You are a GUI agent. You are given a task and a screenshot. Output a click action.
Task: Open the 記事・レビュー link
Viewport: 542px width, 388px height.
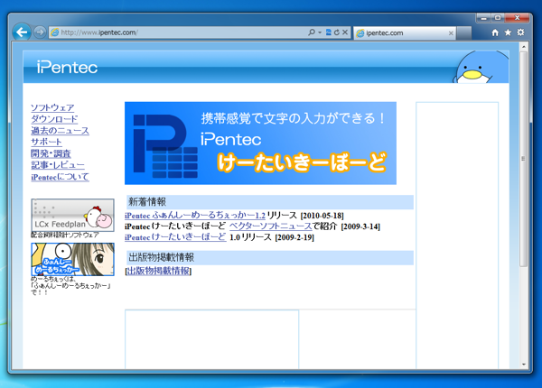pyautogui.click(x=58, y=165)
